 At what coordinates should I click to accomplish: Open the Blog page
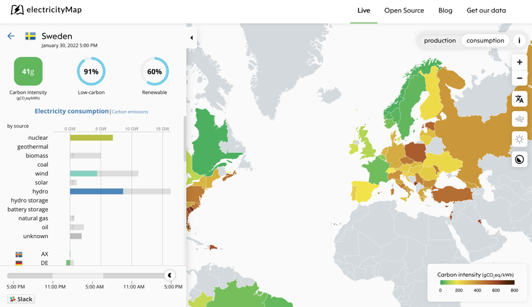[445, 10]
